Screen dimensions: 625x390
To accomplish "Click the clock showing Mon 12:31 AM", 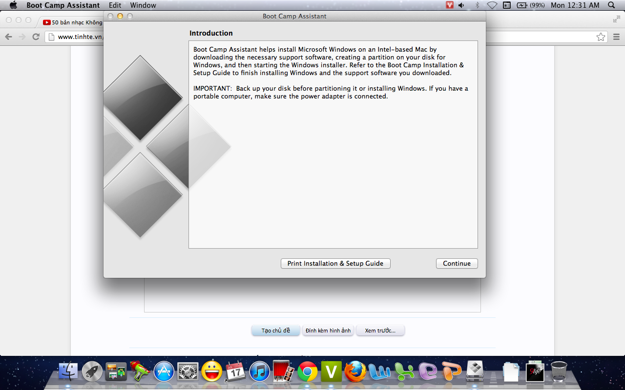I will pyautogui.click(x=575, y=5).
